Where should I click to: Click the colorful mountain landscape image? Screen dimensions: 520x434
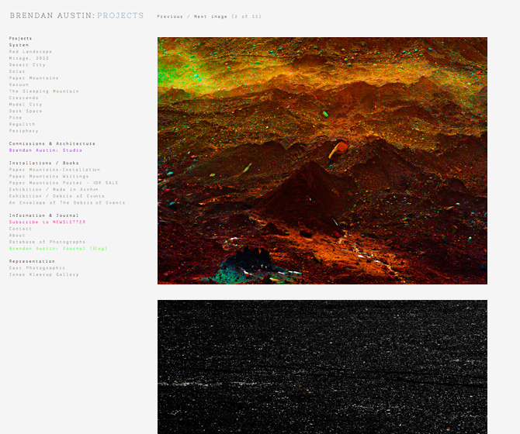(x=322, y=160)
